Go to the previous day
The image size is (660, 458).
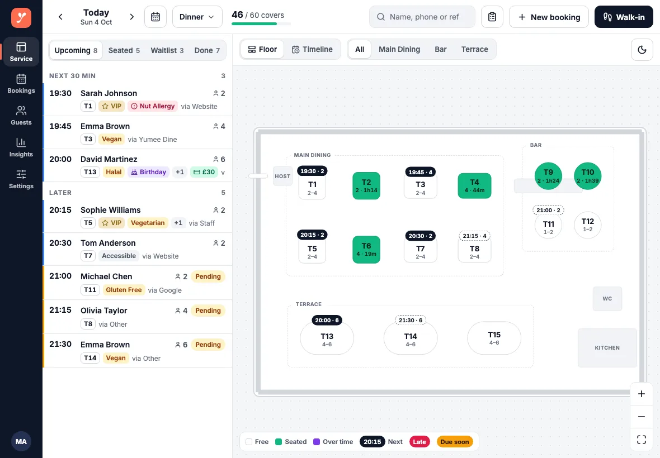click(x=60, y=17)
